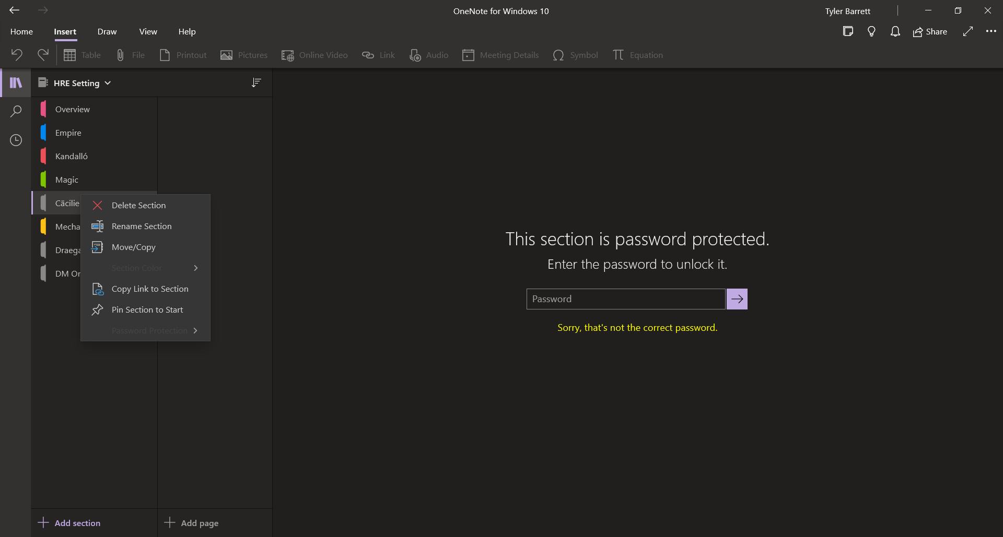Submit the password with arrow button

tap(737, 299)
